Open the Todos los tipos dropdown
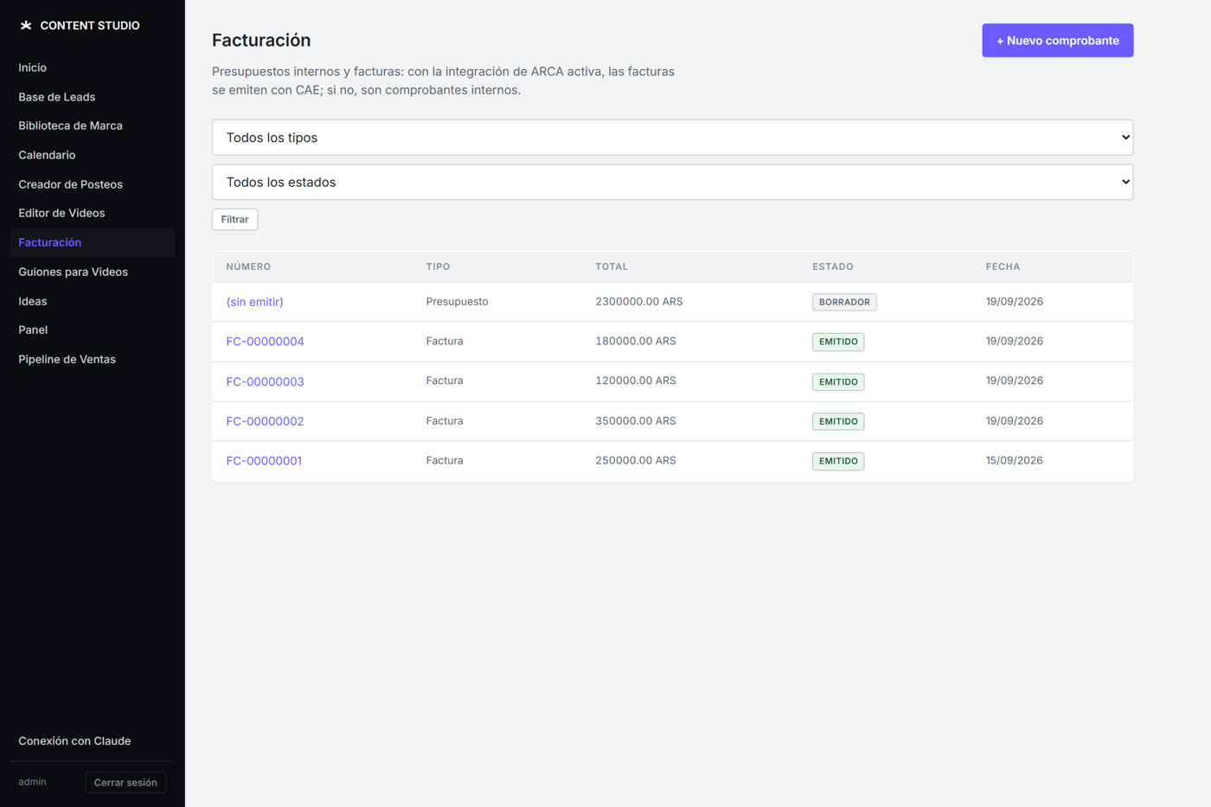 672,138
